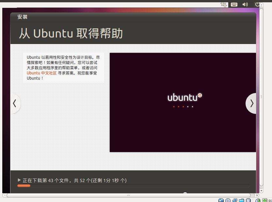Click the VirtualBox host key green arrow icon
The image size is (272, 202).
point(264,200)
